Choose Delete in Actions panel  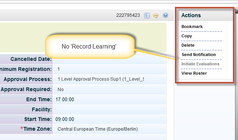[188, 45]
